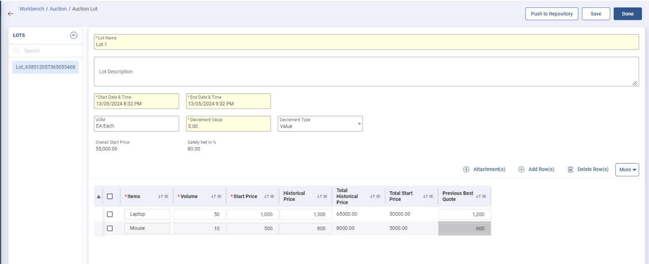Click the Add Row(s) plus icon
This screenshot has height=264, width=649.
(521, 169)
